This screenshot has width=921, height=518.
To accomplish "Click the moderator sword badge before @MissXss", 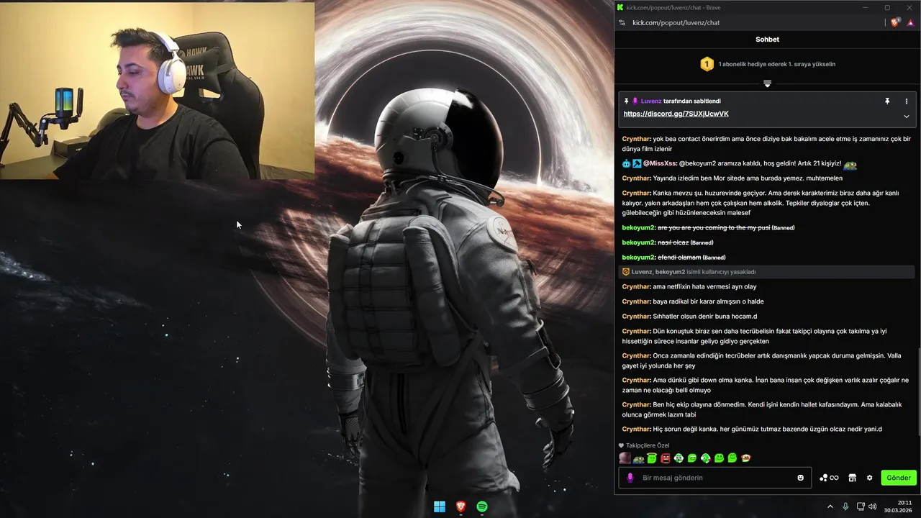I will pos(637,164).
